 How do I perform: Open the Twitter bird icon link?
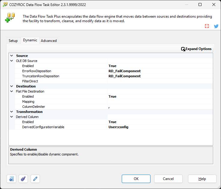point(216,26)
